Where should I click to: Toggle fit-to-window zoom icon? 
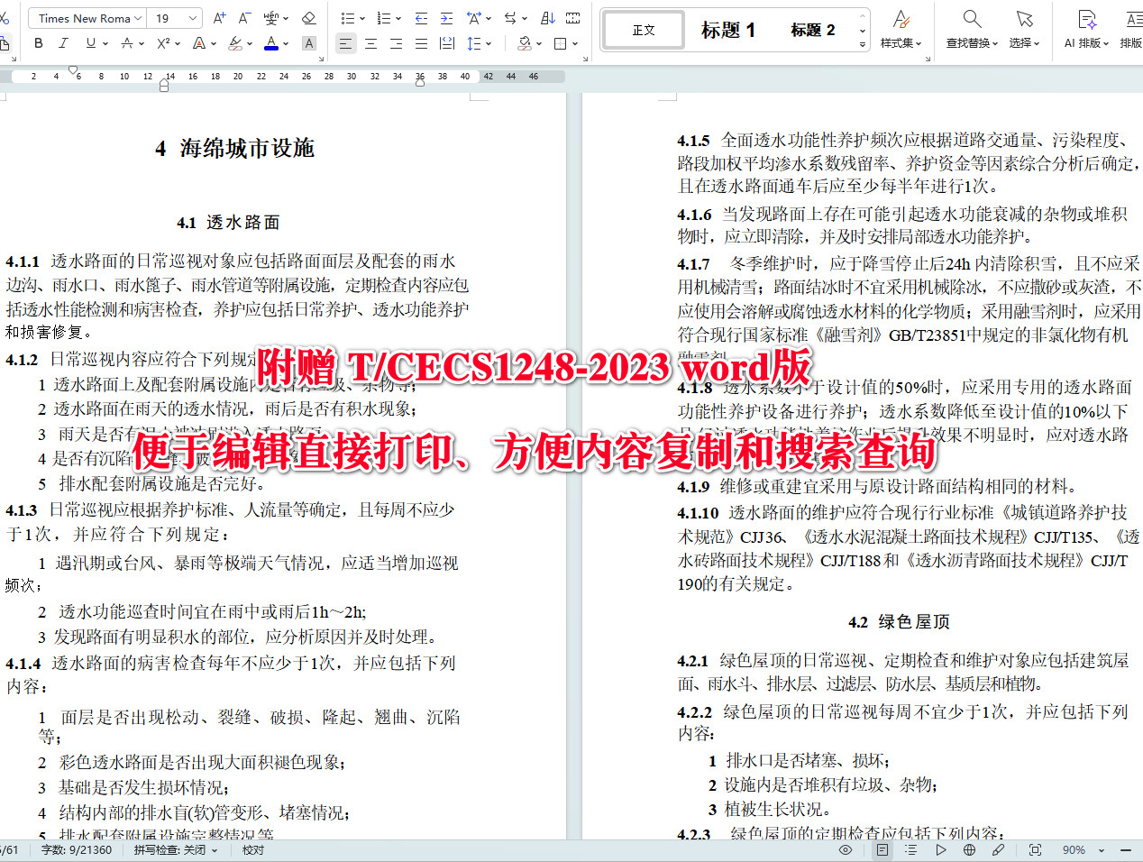1035,849
